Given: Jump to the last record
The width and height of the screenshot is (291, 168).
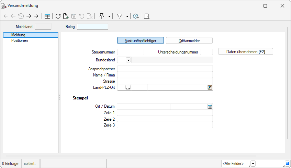Looking at the screenshot, I should click(x=37, y=16).
